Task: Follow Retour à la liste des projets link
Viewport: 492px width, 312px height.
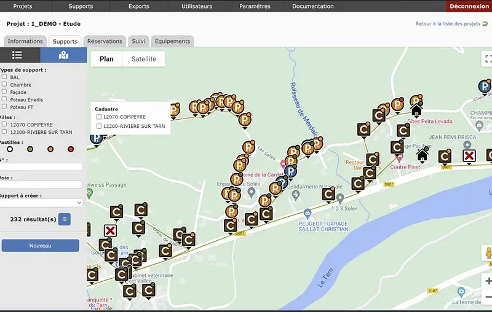Action: tap(448, 23)
